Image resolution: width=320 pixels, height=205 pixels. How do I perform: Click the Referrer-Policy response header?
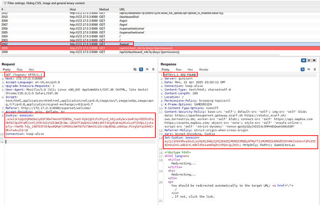(206, 130)
